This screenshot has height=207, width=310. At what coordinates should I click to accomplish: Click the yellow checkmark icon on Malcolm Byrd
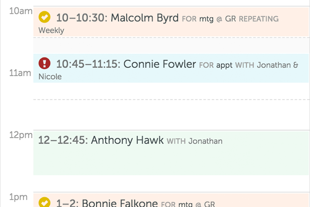44,17
